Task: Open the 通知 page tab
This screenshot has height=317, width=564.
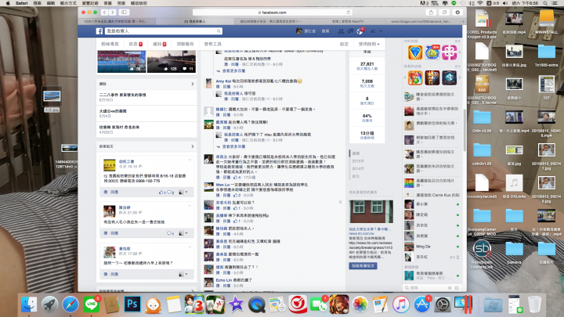Action: coord(159,44)
